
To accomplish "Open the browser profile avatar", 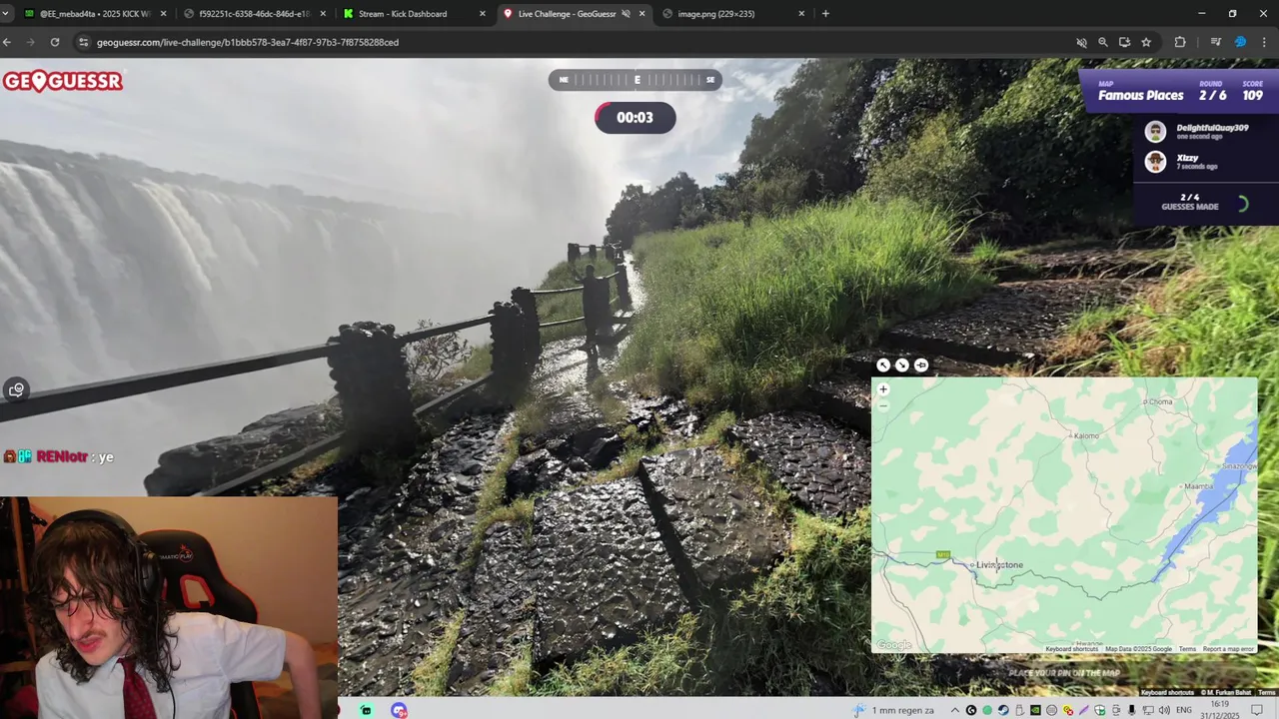I will click(x=1240, y=42).
